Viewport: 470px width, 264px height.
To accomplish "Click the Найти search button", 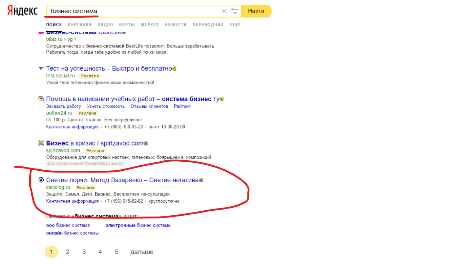I will [x=256, y=11].
